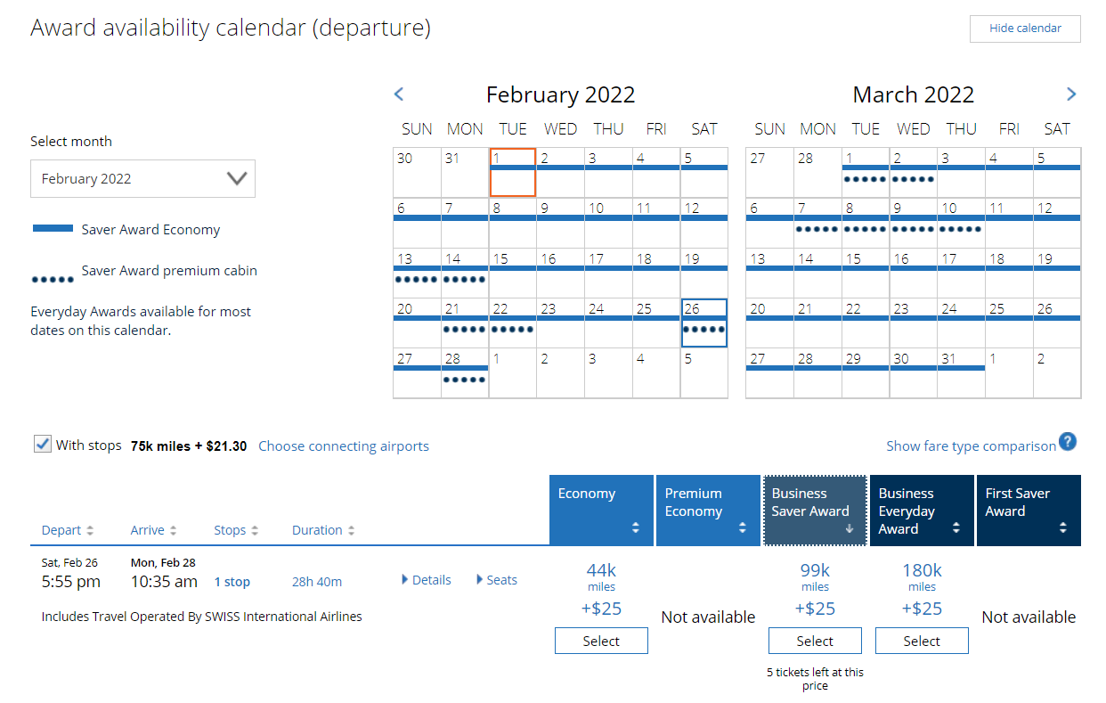Pick February 26 on the calendar
Image resolution: width=1106 pixels, height=703 pixels.
(704, 323)
